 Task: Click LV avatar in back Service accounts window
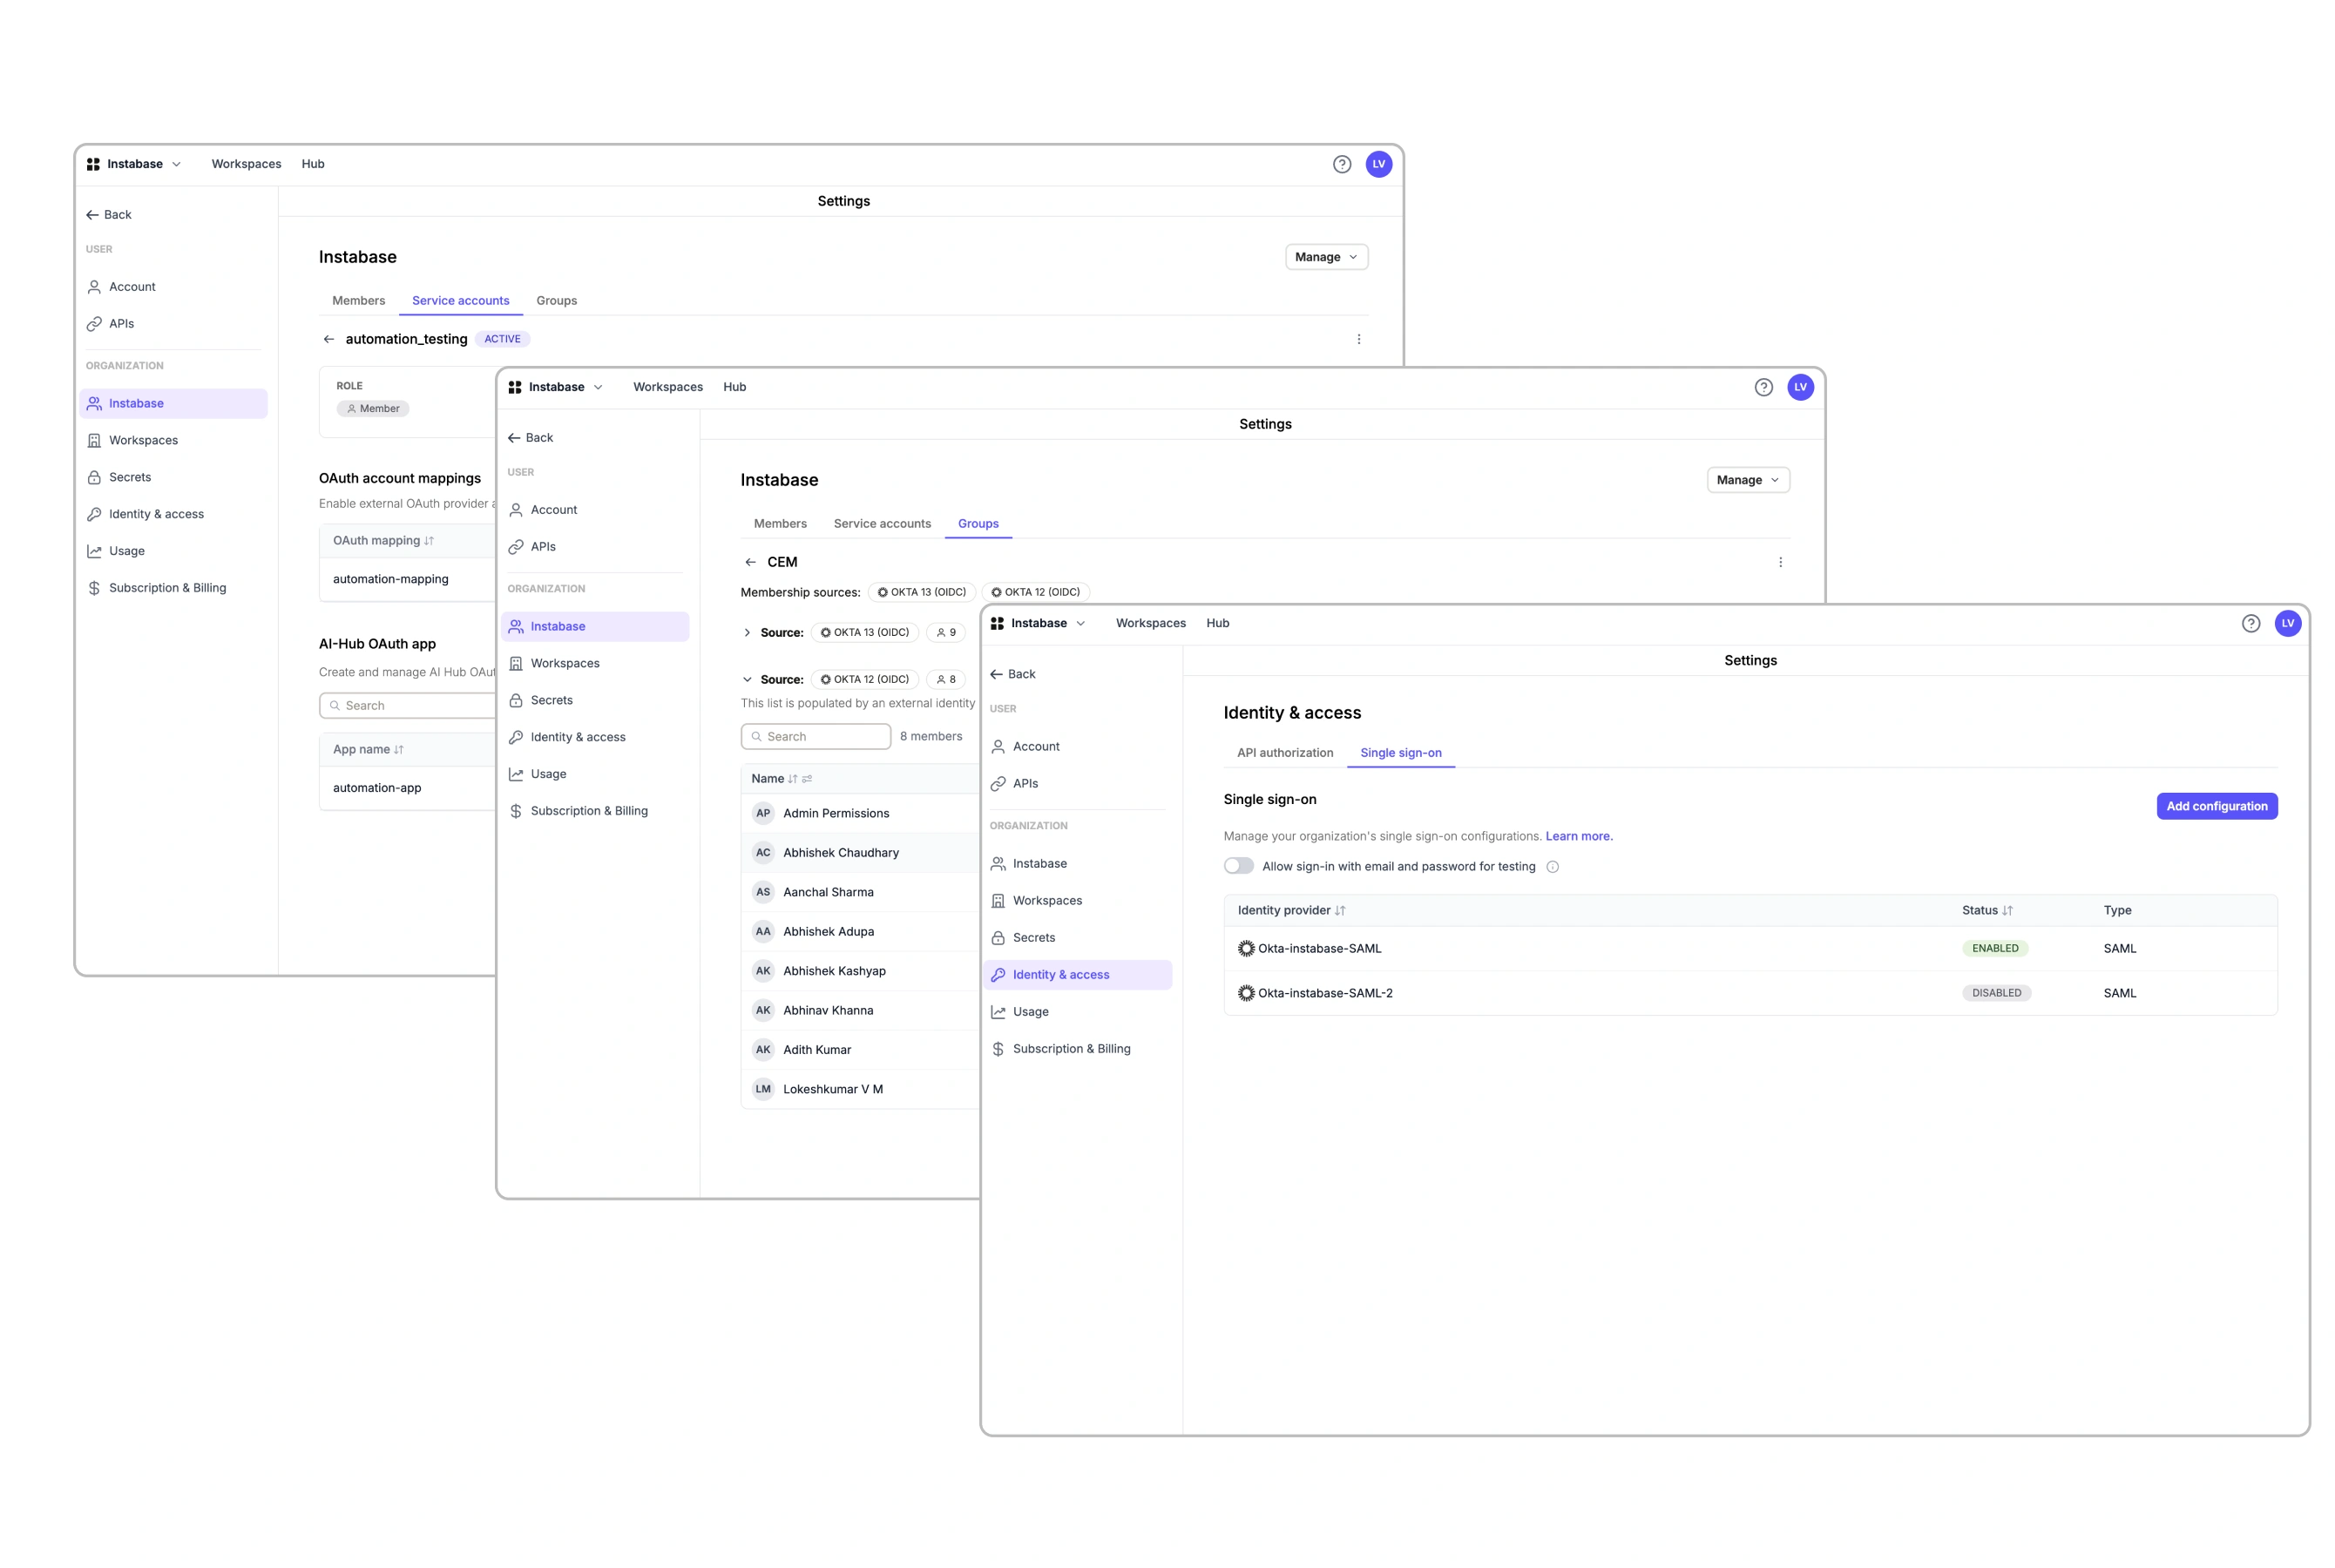1378,164
